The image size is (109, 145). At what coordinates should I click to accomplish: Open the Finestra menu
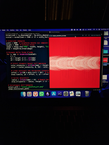tap(25, 30)
